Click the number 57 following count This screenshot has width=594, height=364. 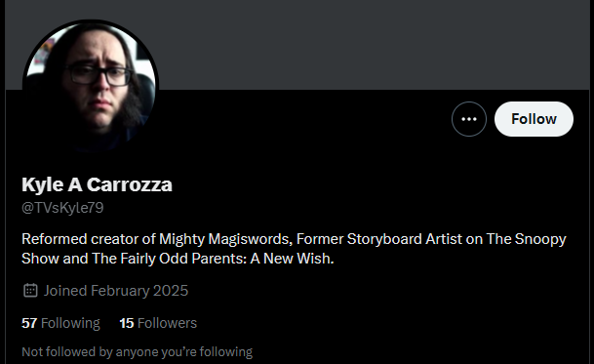pyautogui.click(x=29, y=323)
